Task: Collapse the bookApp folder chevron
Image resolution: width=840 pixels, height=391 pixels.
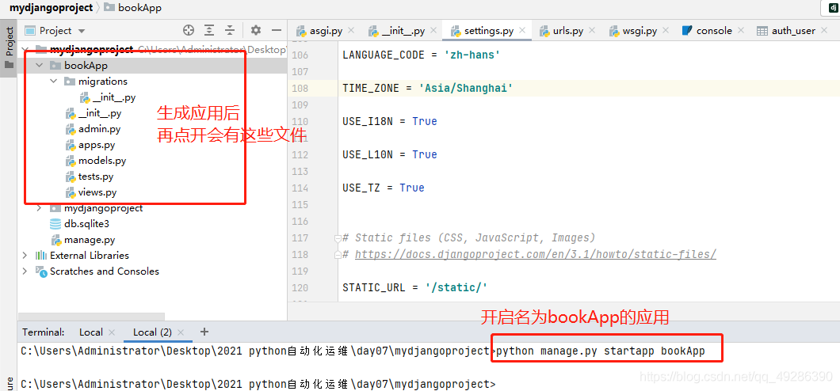Action: click(39, 66)
